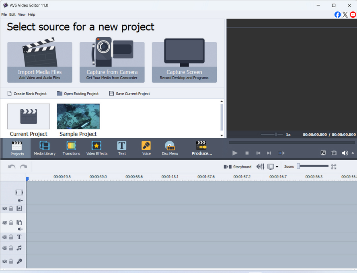Adjust the timeline Zoom slider

(313, 166)
